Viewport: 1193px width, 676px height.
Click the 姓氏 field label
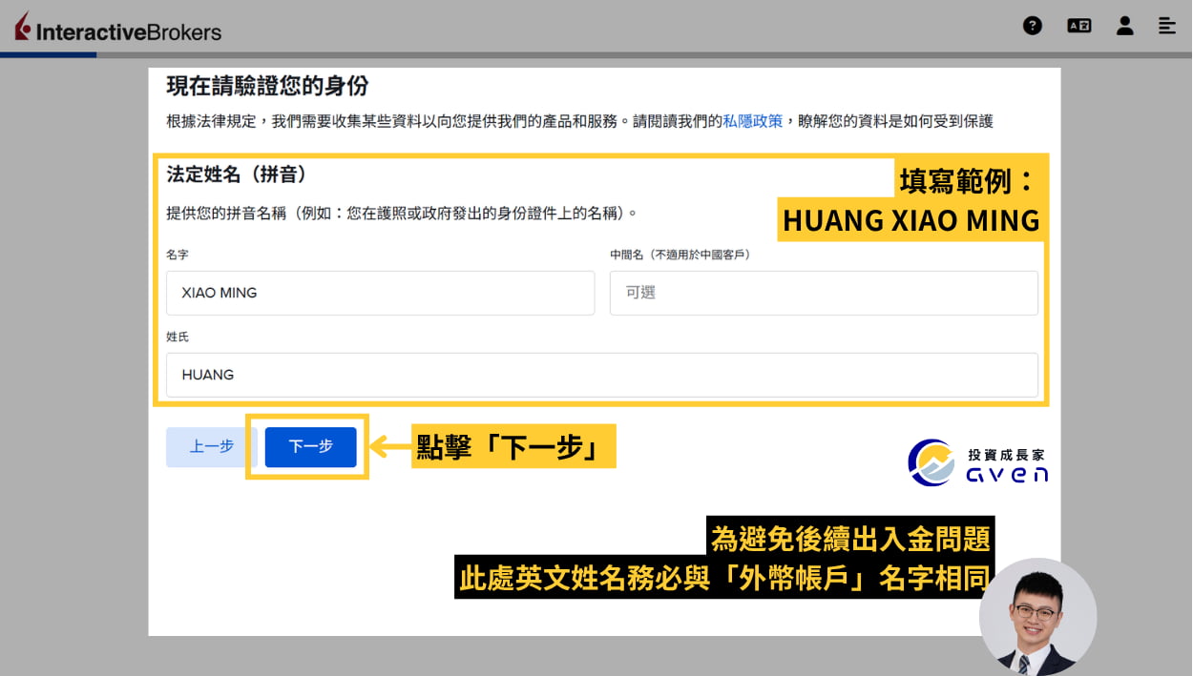(x=178, y=338)
